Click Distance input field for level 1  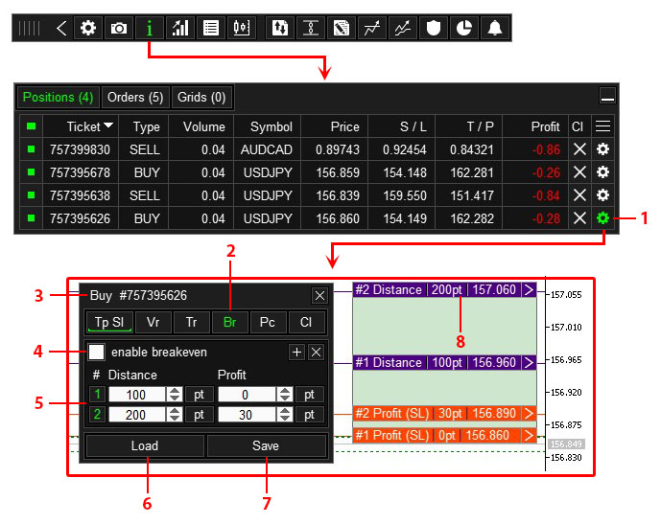(x=136, y=395)
